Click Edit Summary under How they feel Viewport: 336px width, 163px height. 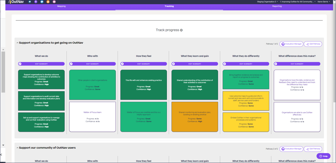point(144,64)
